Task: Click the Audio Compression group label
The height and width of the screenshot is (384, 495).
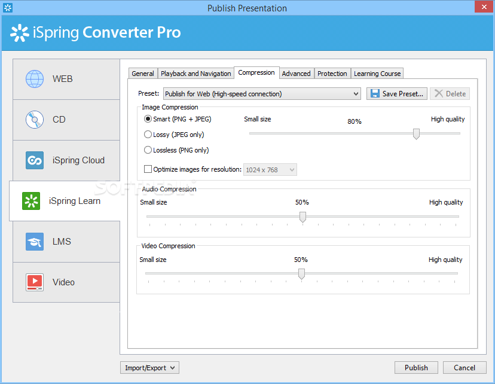Action: (169, 189)
